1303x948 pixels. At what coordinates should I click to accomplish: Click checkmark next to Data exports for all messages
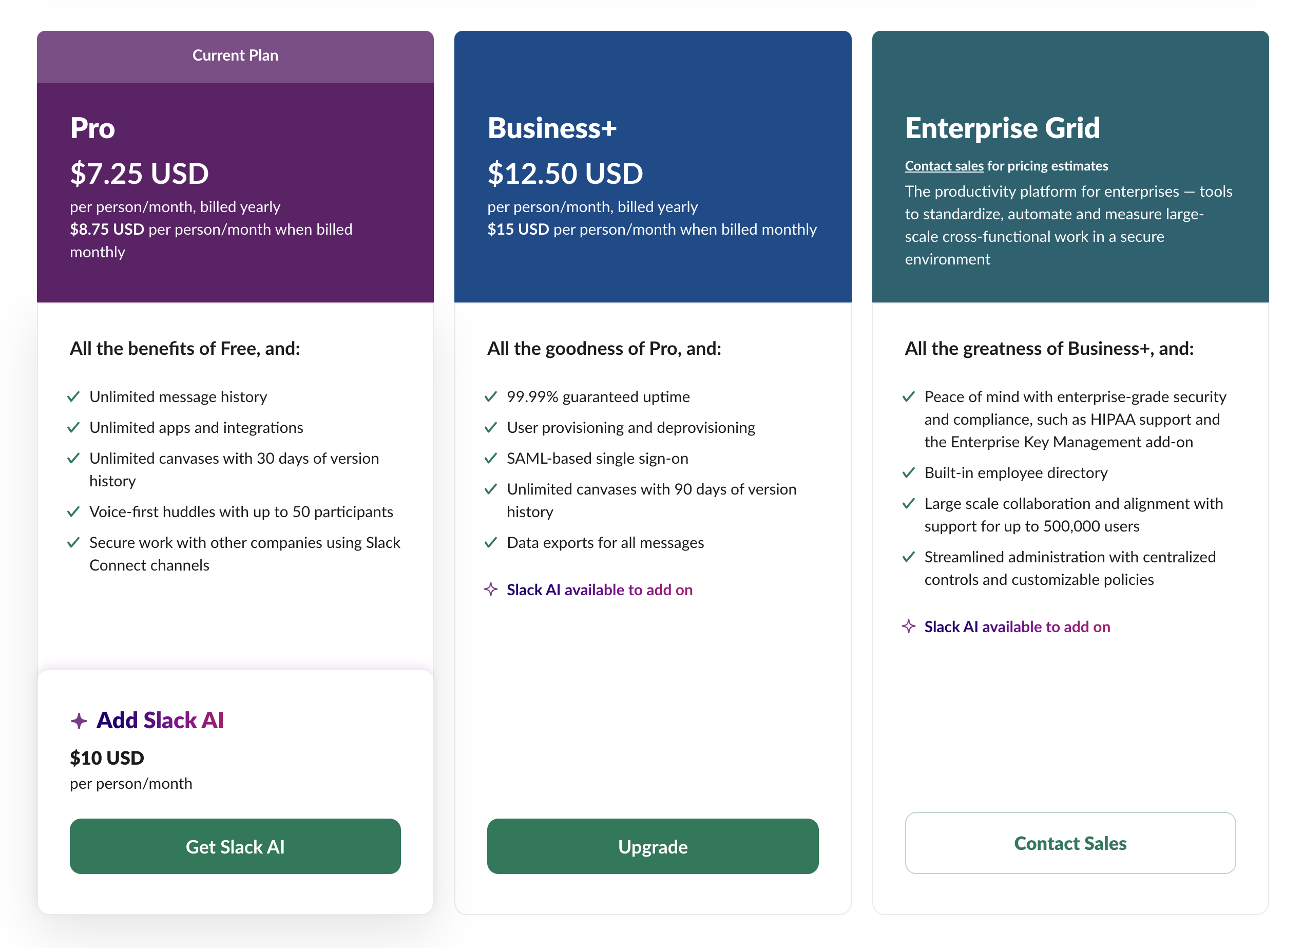[x=491, y=543]
